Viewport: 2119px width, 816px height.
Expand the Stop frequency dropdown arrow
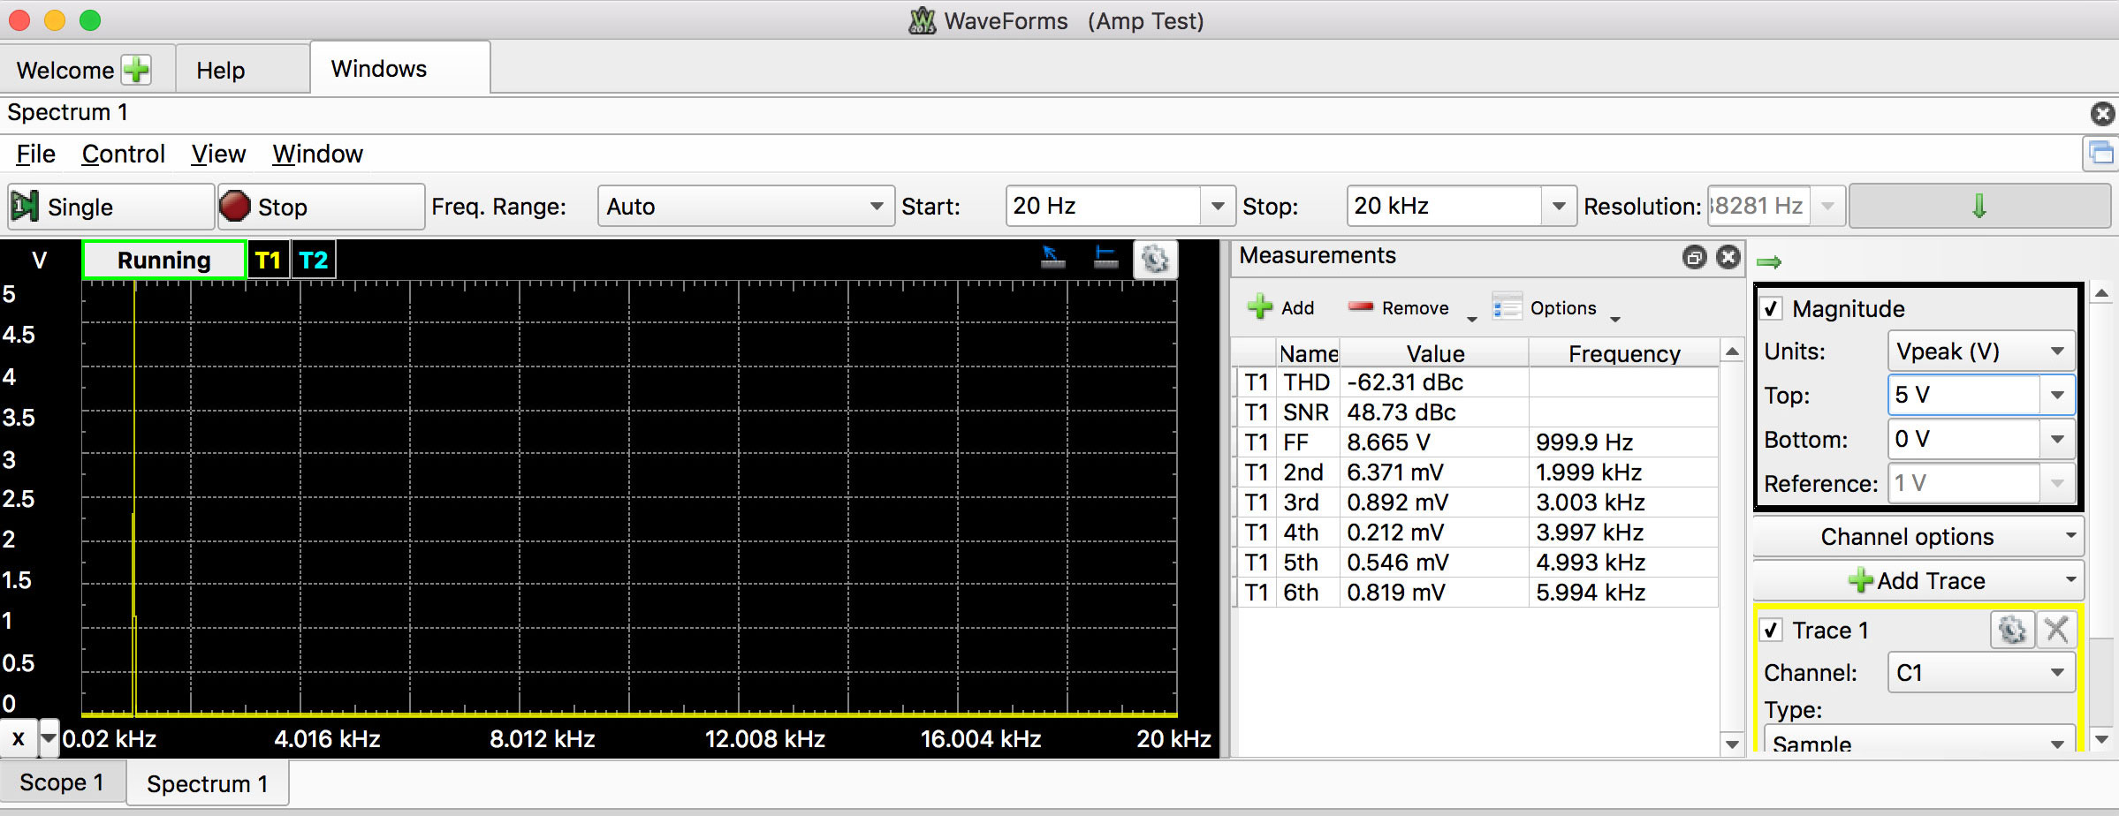1559,206
